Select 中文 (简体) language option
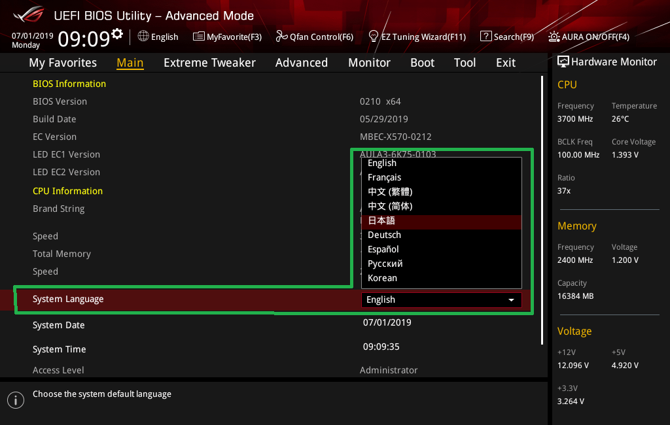Viewport: 670px width, 425px height. (442, 207)
